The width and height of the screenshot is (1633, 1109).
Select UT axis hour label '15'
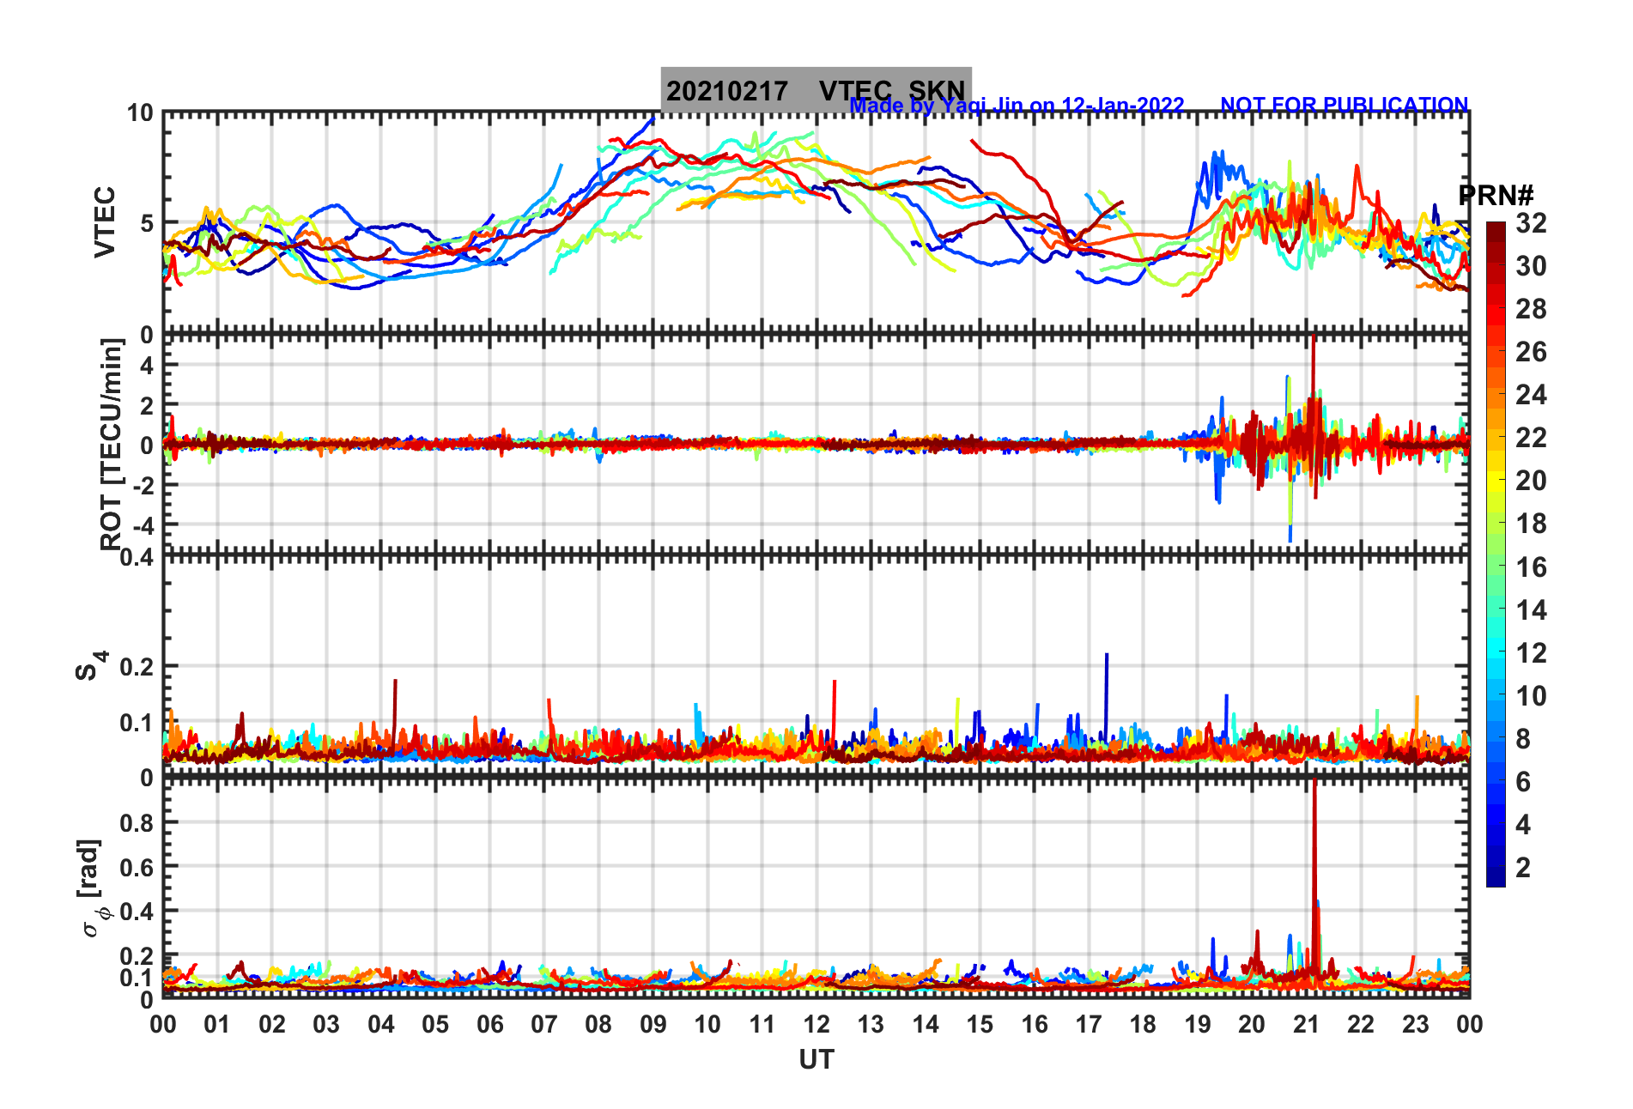980,1024
